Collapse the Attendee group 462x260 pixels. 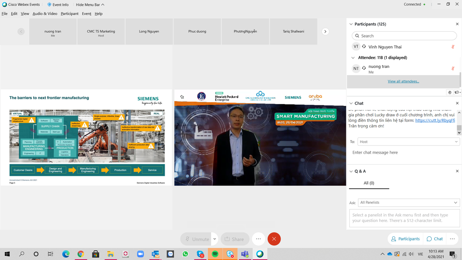point(353,58)
